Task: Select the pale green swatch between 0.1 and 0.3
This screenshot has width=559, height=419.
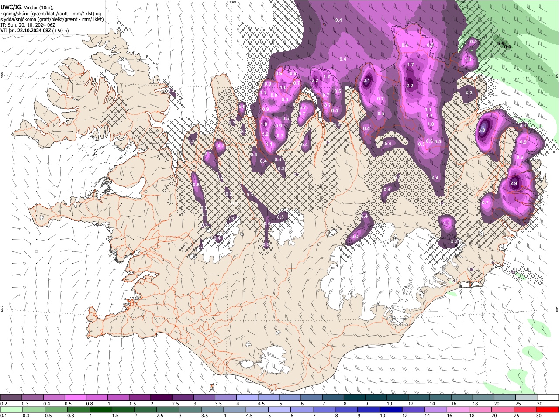Action: [x=11, y=410]
